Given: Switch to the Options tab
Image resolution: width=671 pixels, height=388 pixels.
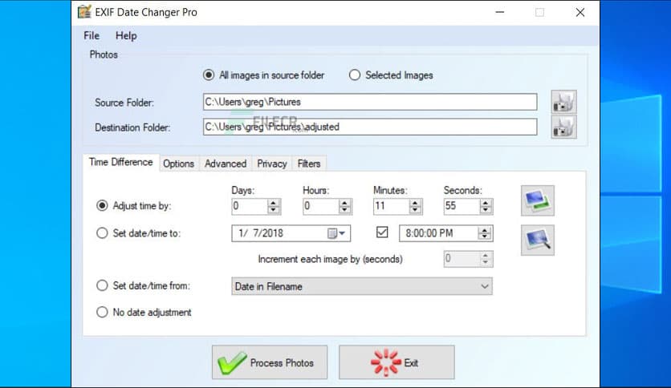Looking at the screenshot, I should (x=178, y=164).
